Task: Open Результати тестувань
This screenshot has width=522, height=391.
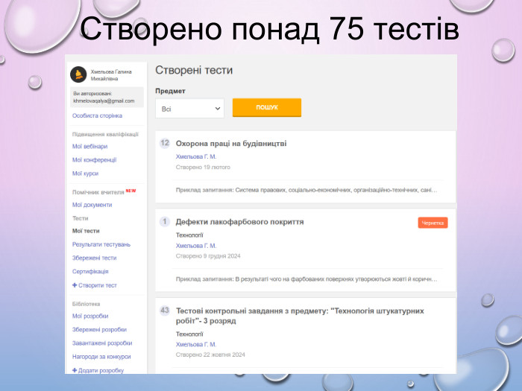Action: coord(101,244)
